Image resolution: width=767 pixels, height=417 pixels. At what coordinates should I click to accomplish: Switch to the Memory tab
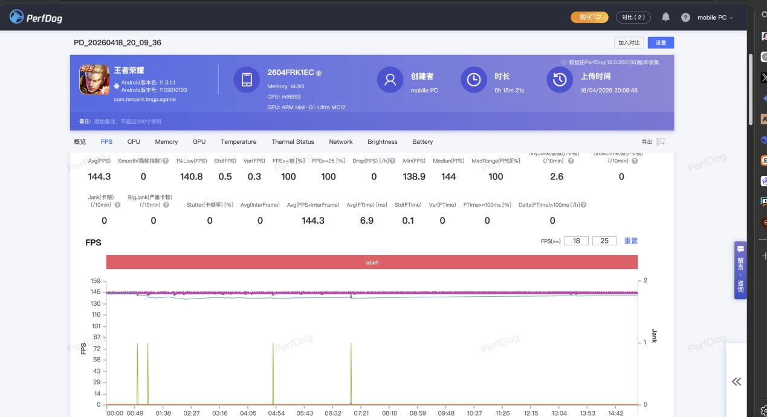click(x=166, y=141)
